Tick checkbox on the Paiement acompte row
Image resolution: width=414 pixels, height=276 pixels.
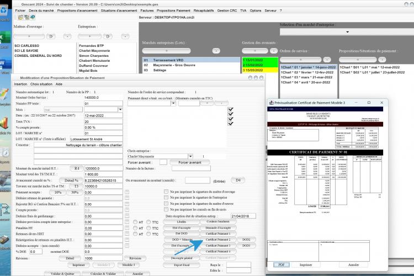point(127,192)
